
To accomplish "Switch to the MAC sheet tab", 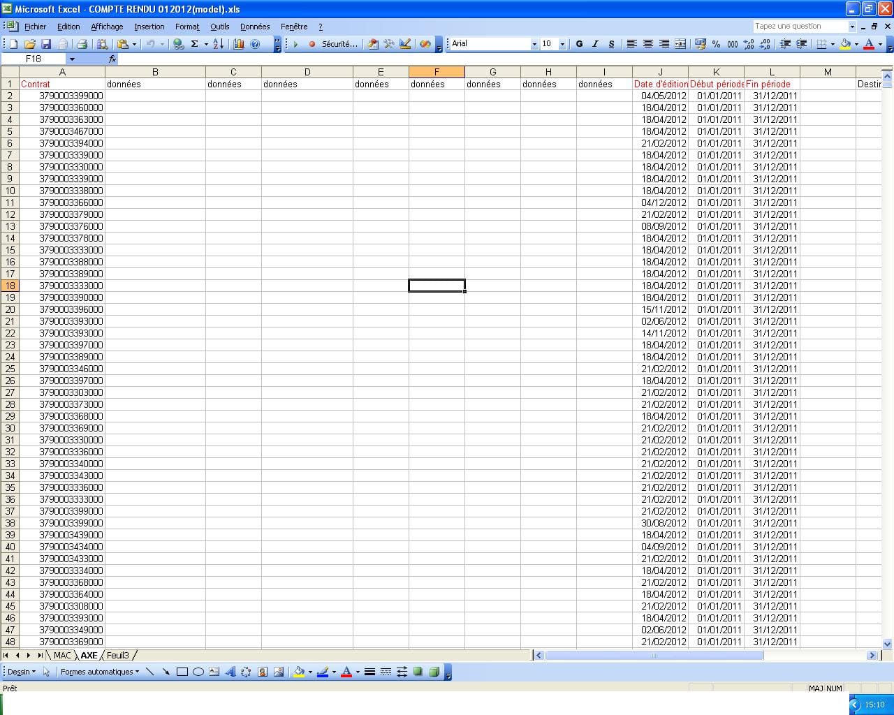I will (62, 655).
